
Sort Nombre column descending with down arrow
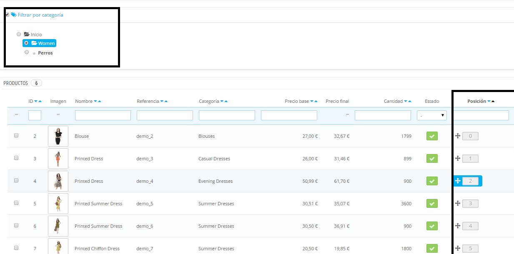[x=95, y=102]
